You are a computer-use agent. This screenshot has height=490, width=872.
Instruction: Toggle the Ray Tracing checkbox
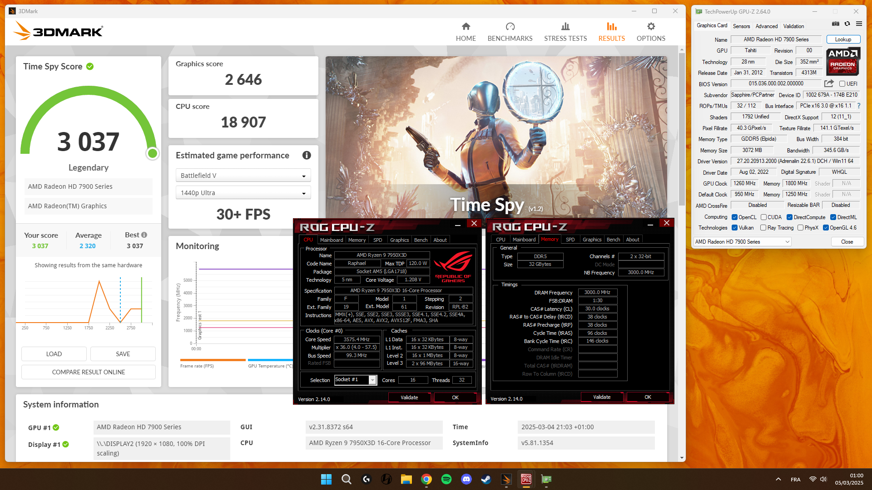point(763,228)
